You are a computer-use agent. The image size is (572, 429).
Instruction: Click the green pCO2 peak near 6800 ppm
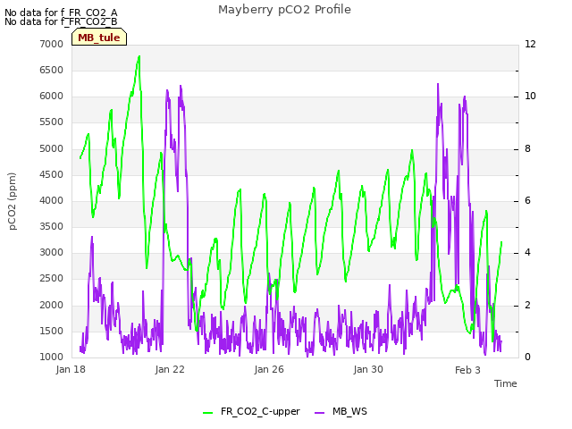(x=139, y=56)
